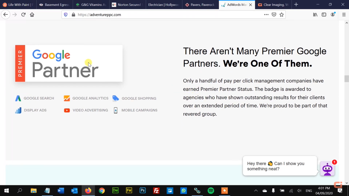Click the greyed forward navigation arrow
This screenshot has width=349, height=196.
point(15,15)
